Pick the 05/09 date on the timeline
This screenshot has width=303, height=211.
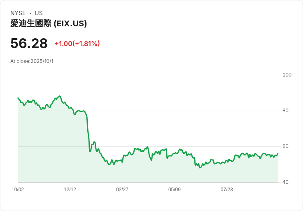pos(175,190)
